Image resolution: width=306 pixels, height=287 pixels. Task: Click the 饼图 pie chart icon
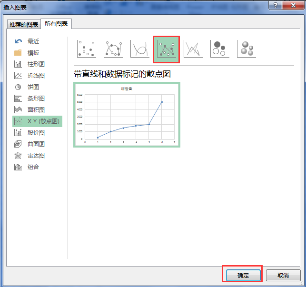pos(18,87)
